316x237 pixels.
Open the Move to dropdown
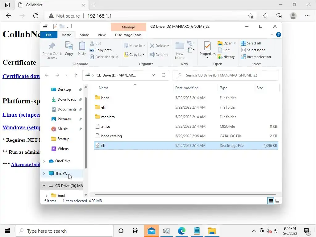click(135, 46)
